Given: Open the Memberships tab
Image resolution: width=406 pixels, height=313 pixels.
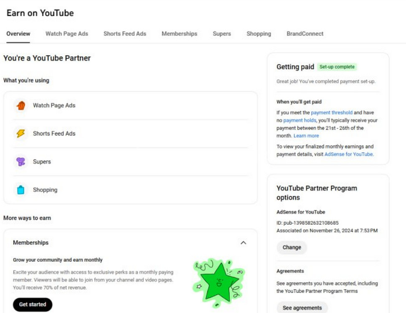Looking at the screenshot, I should click(x=179, y=34).
